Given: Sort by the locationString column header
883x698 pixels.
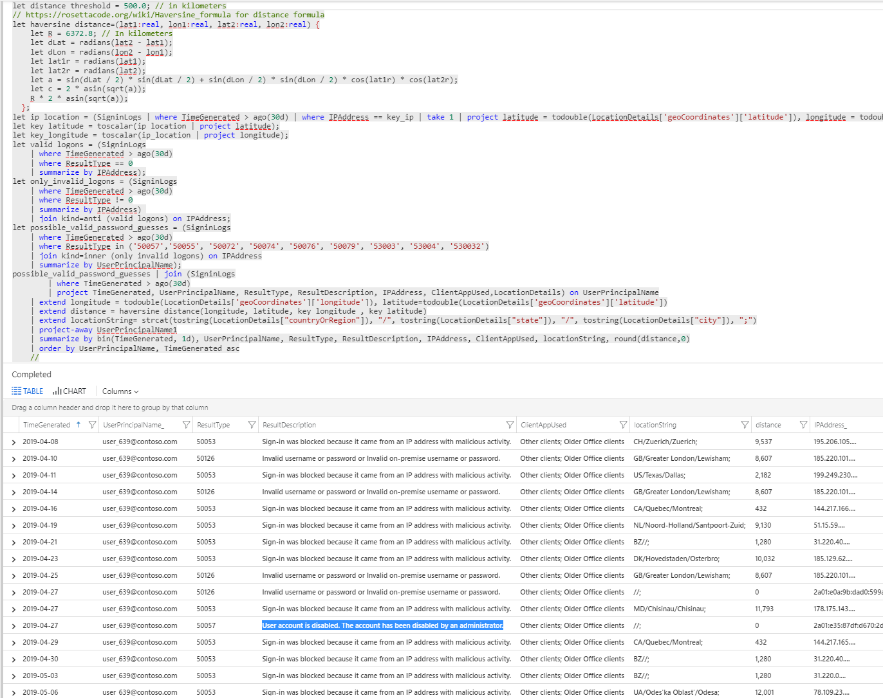Looking at the screenshot, I should point(655,425).
